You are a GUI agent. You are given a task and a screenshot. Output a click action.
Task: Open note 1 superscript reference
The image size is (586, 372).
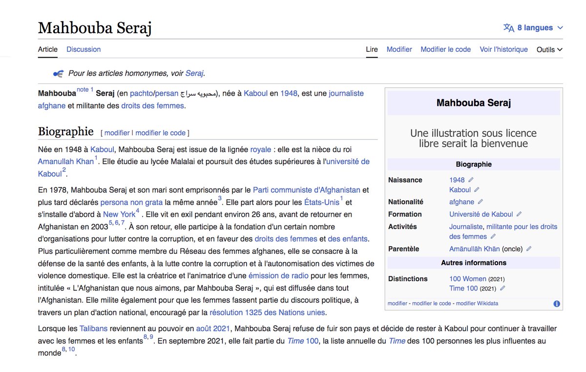tap(85, 90)
